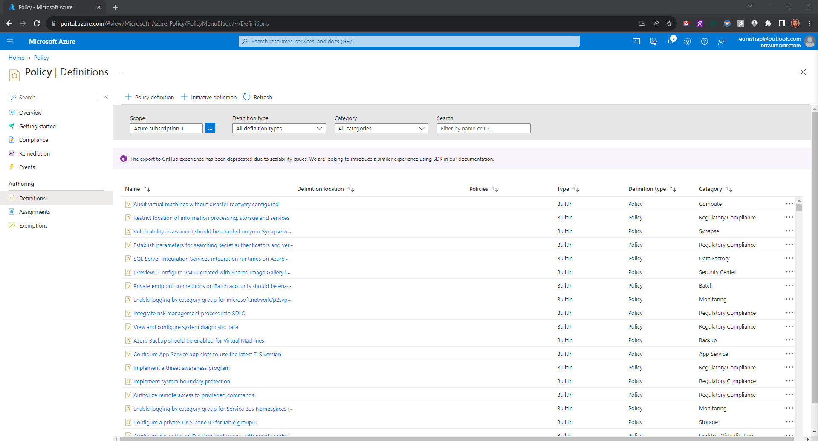Collapse the left sidebar menu
Image resolution: width=818 pixels, height=441 pixels.
106,97
